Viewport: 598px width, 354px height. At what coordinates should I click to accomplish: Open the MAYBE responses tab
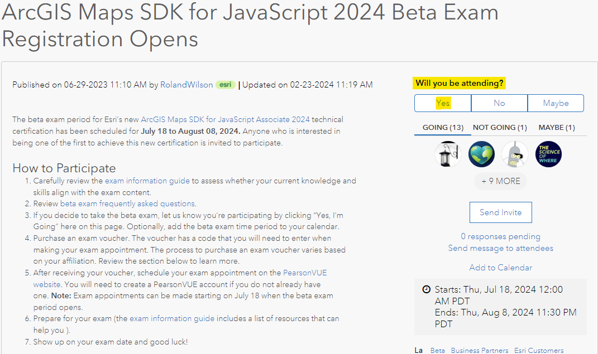(556, 128)
